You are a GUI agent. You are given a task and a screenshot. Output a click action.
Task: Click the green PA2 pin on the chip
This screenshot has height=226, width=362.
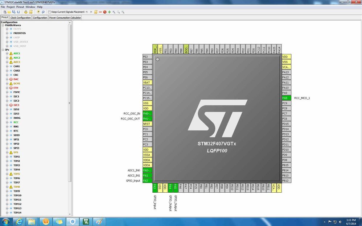[147, 181]
